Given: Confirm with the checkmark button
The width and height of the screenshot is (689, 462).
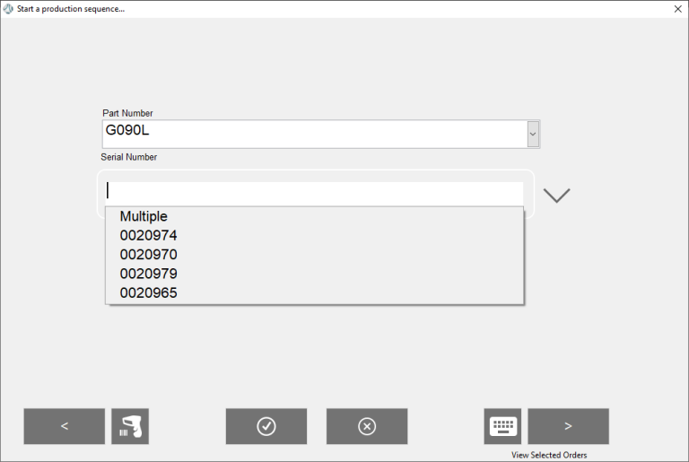Looking at the screenshot, I should click(x=266, y=426).
